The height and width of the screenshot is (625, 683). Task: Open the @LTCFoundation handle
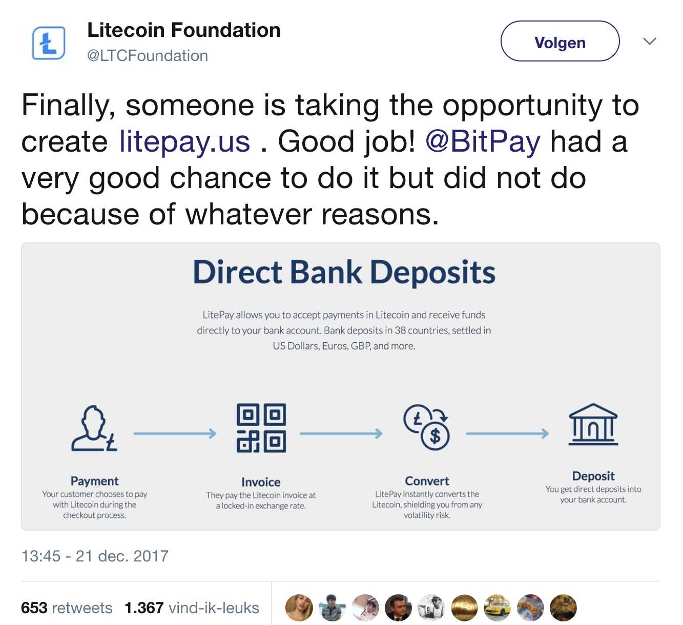coord(148,55)
